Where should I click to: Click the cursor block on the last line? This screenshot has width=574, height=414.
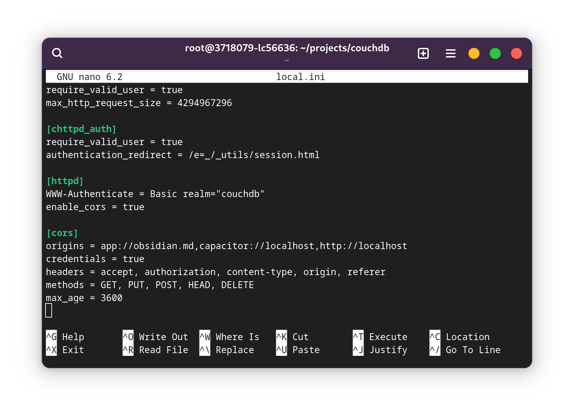pos(49,311)
